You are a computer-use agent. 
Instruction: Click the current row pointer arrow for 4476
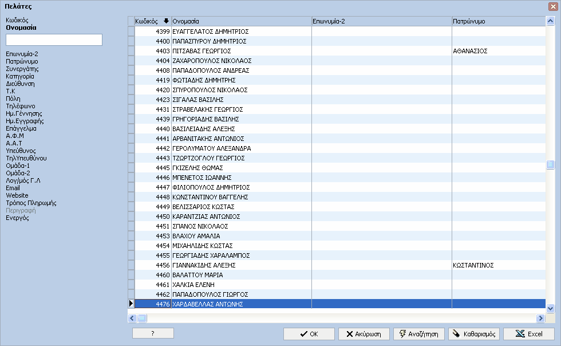[x=131, y=304]
